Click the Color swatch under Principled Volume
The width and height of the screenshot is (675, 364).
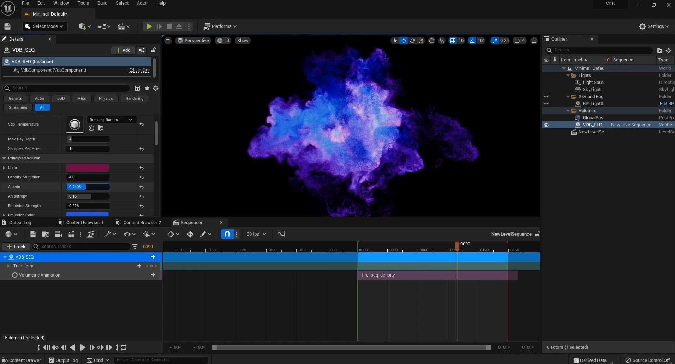(88, 168)
